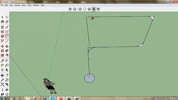Choose the 3D Text tool
This screenshot has height=100, width=178.
[7, 70]
